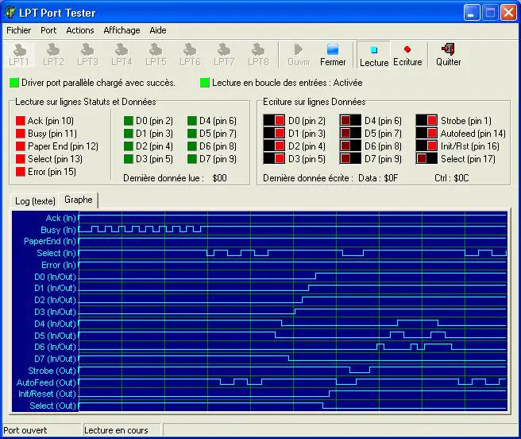
Task: Toggle D1 (pin 3) write switch
Action: point(274,133)
